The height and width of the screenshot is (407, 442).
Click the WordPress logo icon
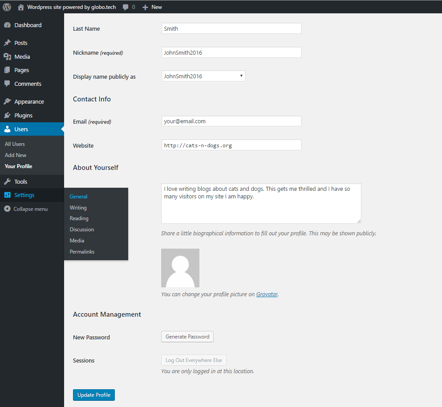(x=7, y=7)
